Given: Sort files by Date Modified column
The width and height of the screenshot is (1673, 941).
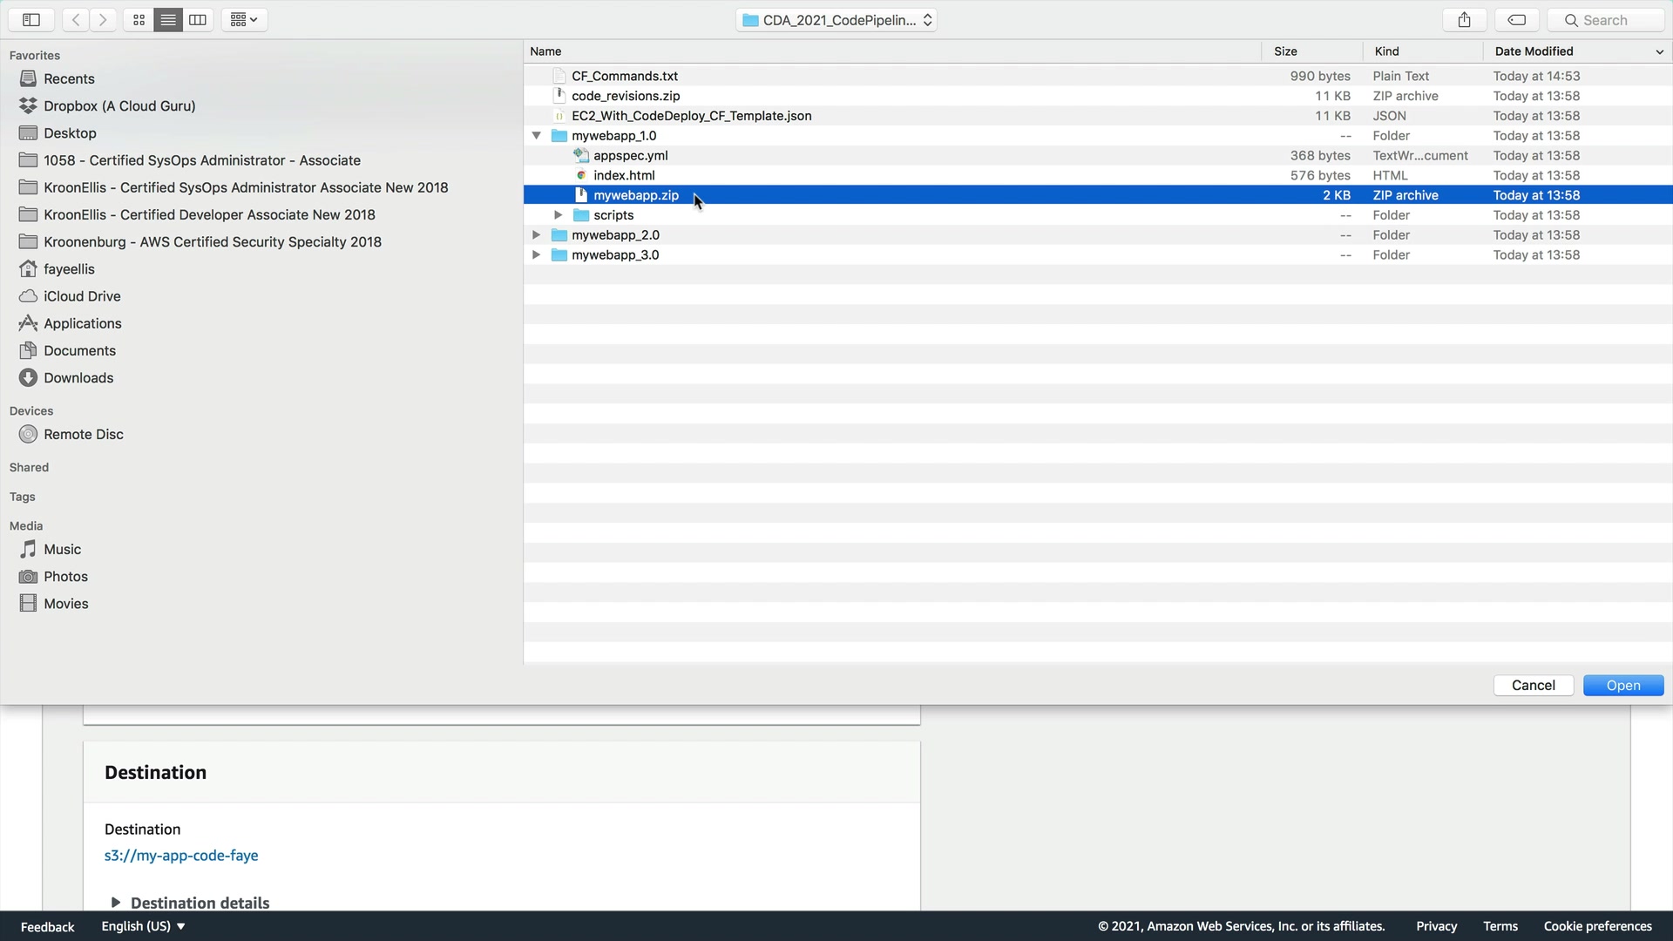Looking at the screenshot, I should tap(1534, 51).
